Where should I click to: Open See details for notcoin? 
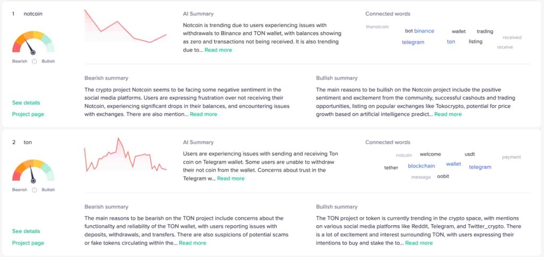[26, 102]
